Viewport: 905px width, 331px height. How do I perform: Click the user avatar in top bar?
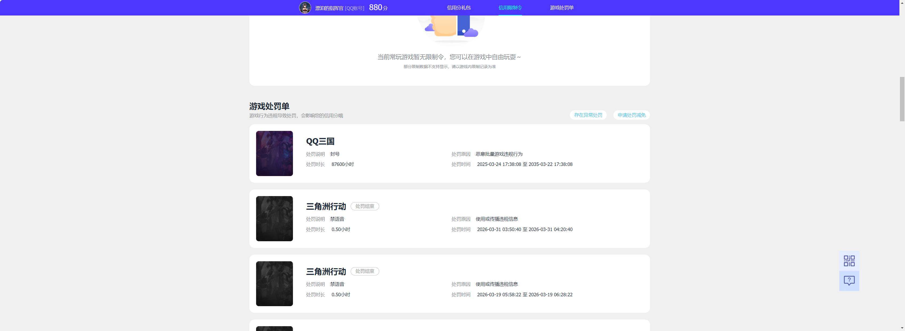[305, 8]
